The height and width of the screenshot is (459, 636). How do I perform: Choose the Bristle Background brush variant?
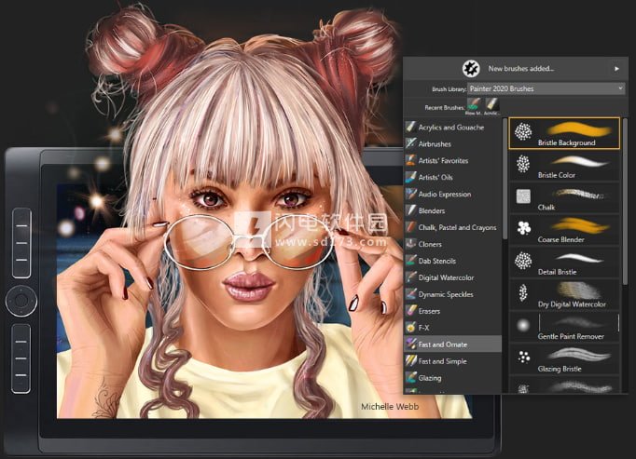tap(564, 133)
